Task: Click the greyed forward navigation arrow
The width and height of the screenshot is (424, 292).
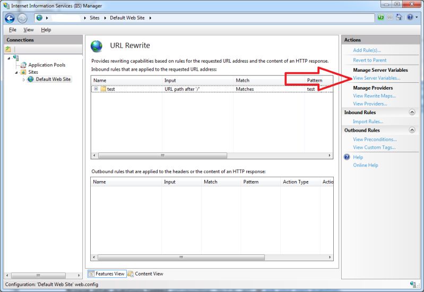Action: tap(22, 18)
